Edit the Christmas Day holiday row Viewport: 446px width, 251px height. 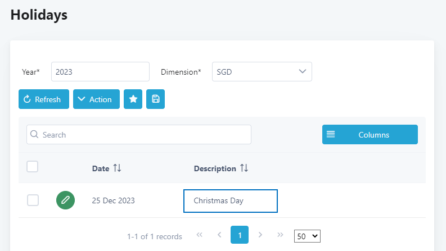point(65,200)
